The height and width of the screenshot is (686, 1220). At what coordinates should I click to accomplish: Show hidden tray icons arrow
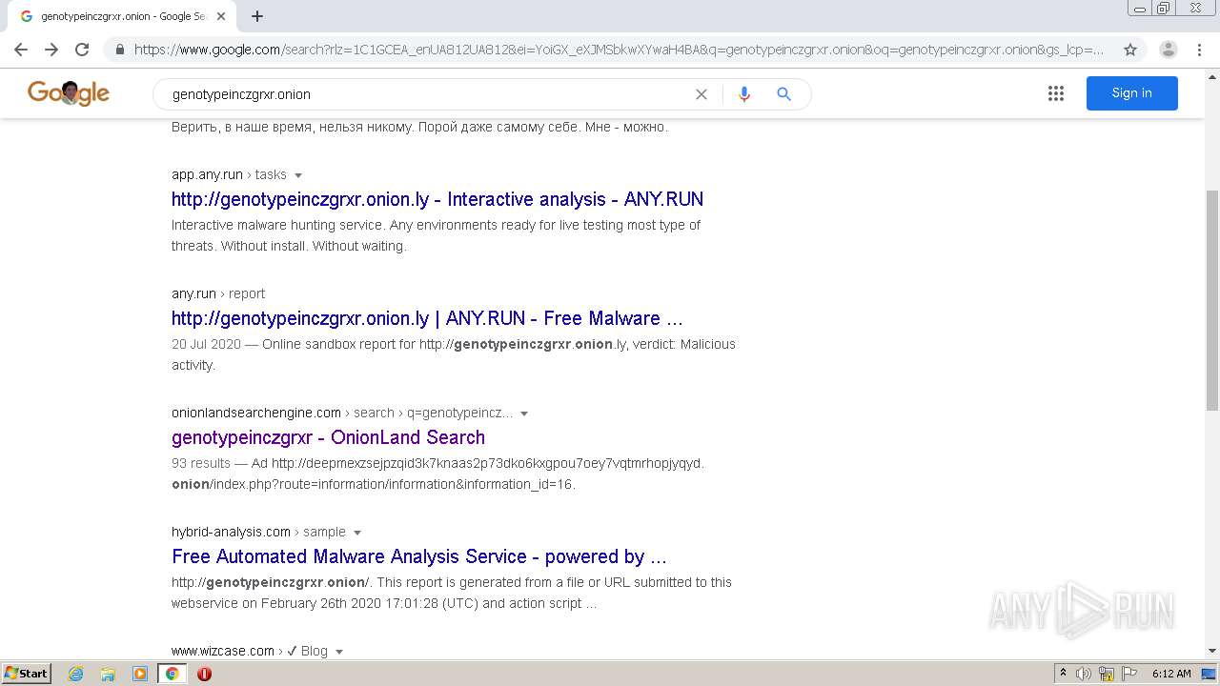tap(1063, 674)
